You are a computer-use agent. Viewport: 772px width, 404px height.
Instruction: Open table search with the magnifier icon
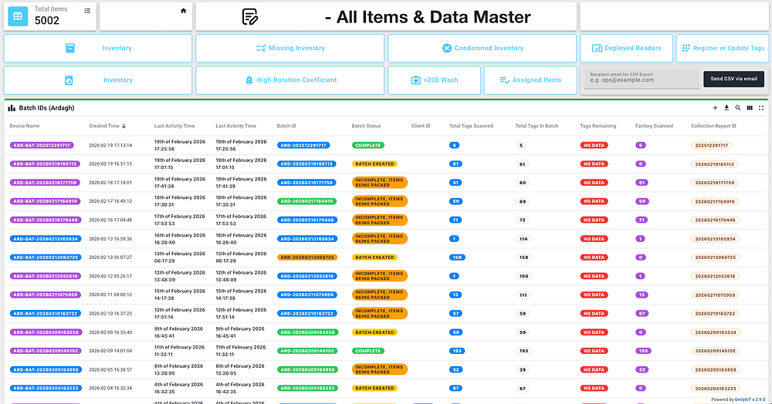737,108
